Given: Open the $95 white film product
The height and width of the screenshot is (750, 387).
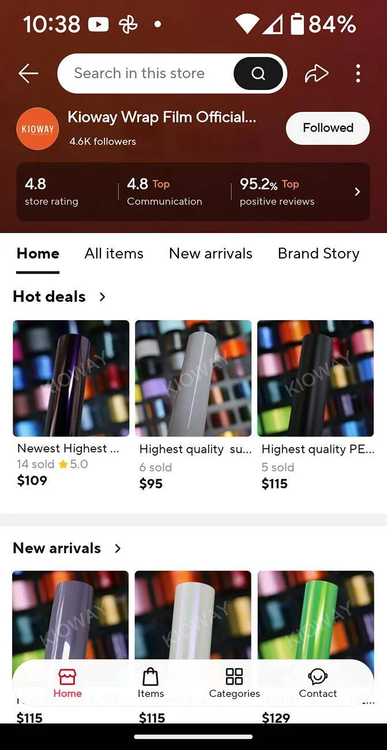Looking at the screenshot, I should click(x=193, y=405).
